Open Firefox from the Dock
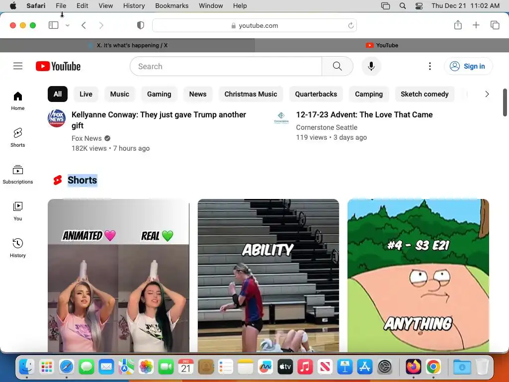509x382 pixels. click(x=413, y=367)
